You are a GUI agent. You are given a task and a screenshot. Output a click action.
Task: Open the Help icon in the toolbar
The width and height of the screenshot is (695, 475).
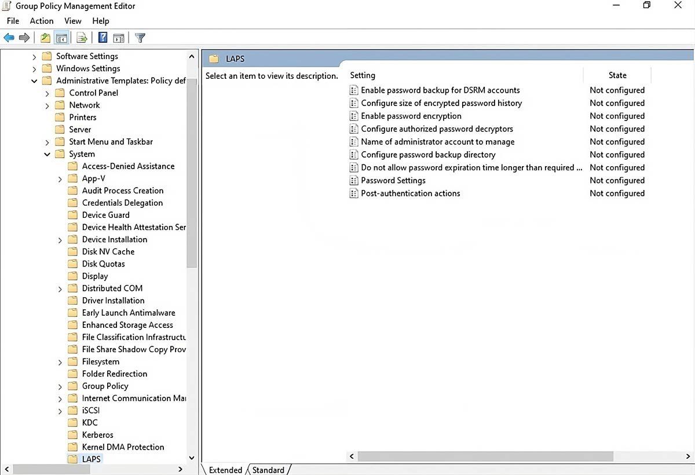[x=103, y=38]
